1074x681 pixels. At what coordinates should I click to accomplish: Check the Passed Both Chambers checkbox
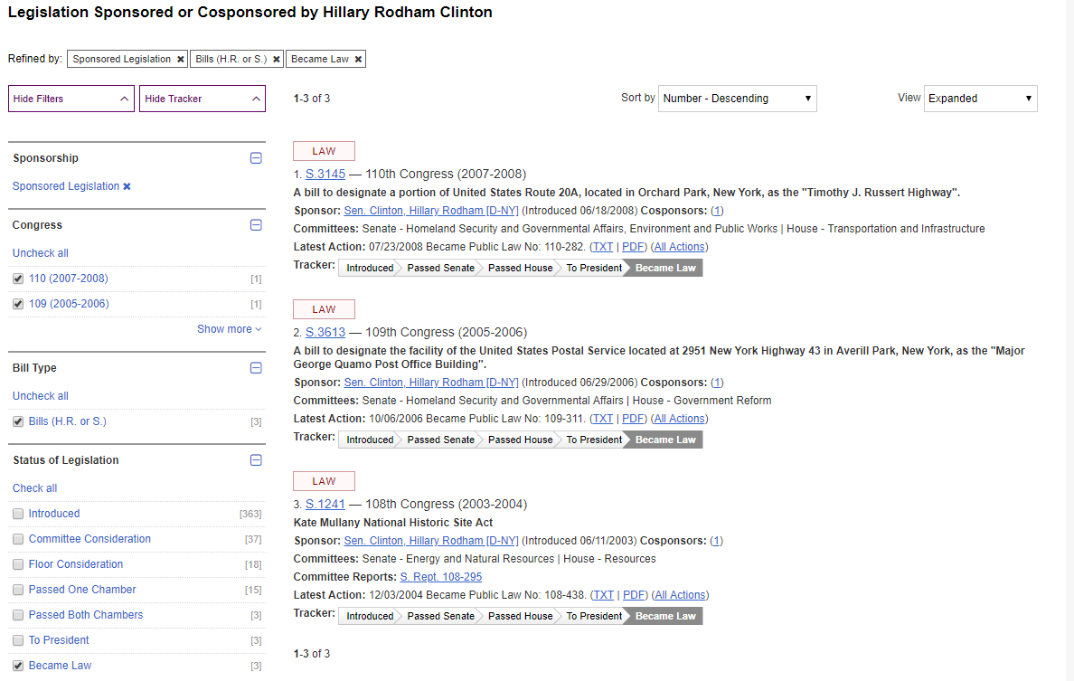[18, 615]
